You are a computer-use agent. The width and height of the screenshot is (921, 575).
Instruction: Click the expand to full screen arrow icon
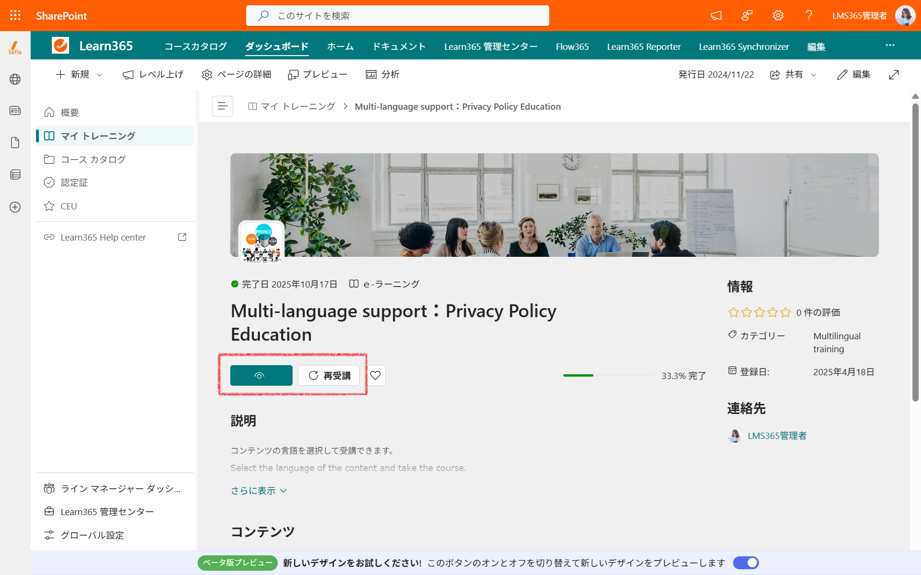coord(894,75)
